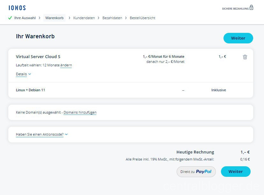Image resolution: width=264 pixels, height=195 pixels.
Task: Check out with Direkt zu PayPal
Action: pyautogui.click(x=196, y=172)
